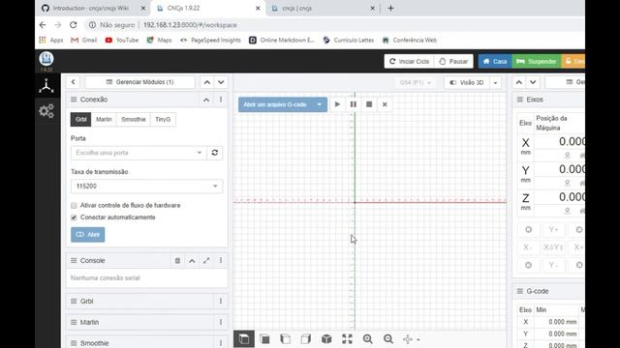The width and height of the screenshot is (620, 348).
Task: Open the pan/move camera options
Action: [x=411, y=339]
